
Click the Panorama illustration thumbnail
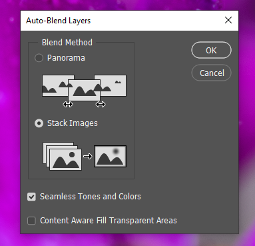pyautogui.click(x=84, y=91)
